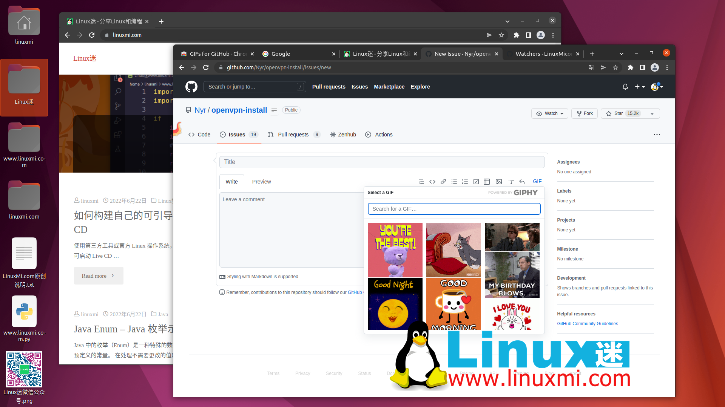
Task: Insert a table using the table icon
Action: 487,182
